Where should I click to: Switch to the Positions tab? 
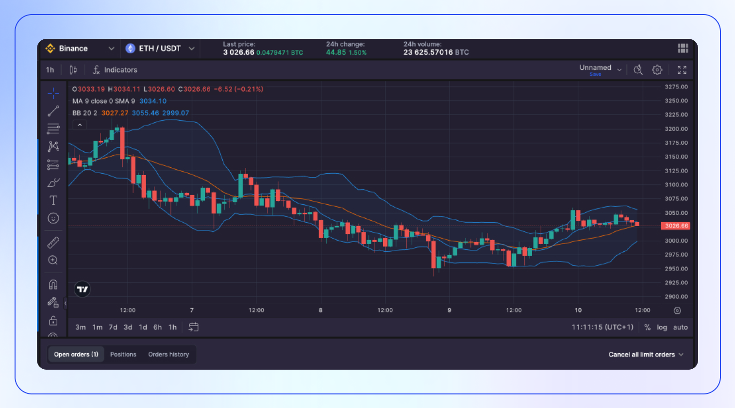123,355
